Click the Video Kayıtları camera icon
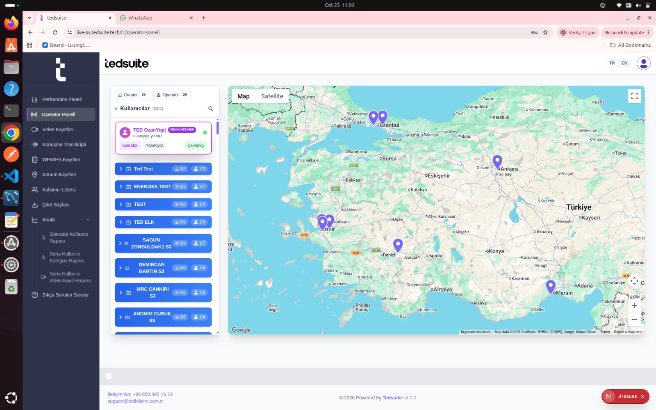 tap(35, 130)
